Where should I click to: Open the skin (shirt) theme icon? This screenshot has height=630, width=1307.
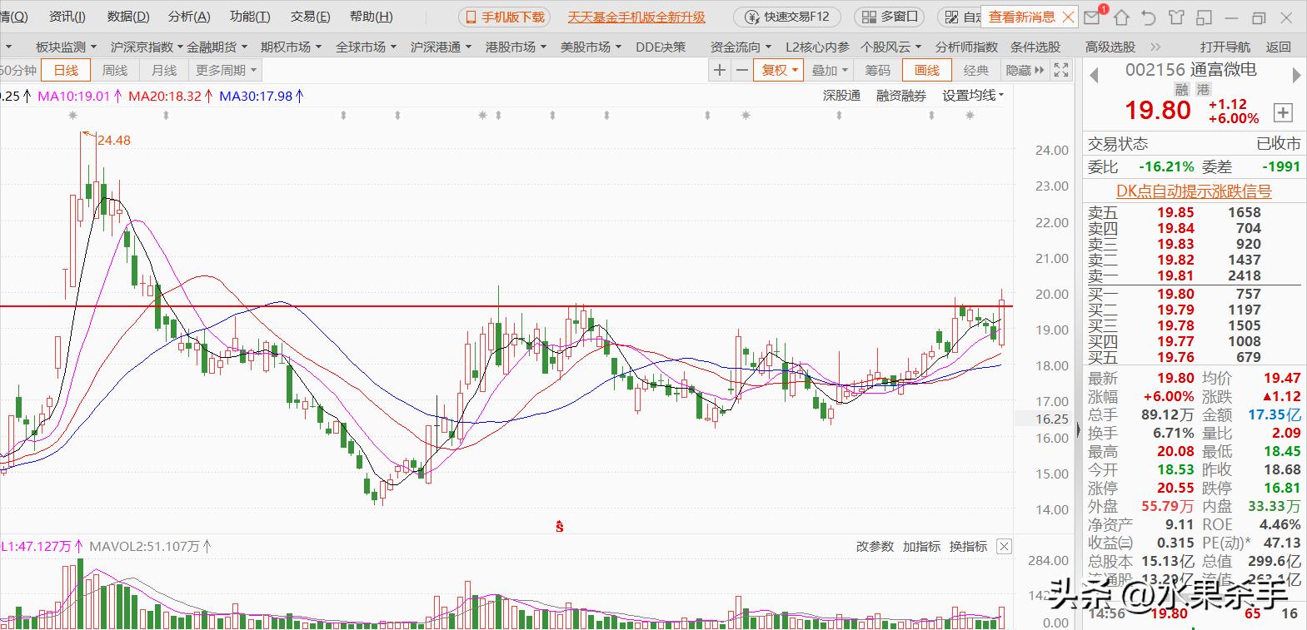coord(1176,17)
